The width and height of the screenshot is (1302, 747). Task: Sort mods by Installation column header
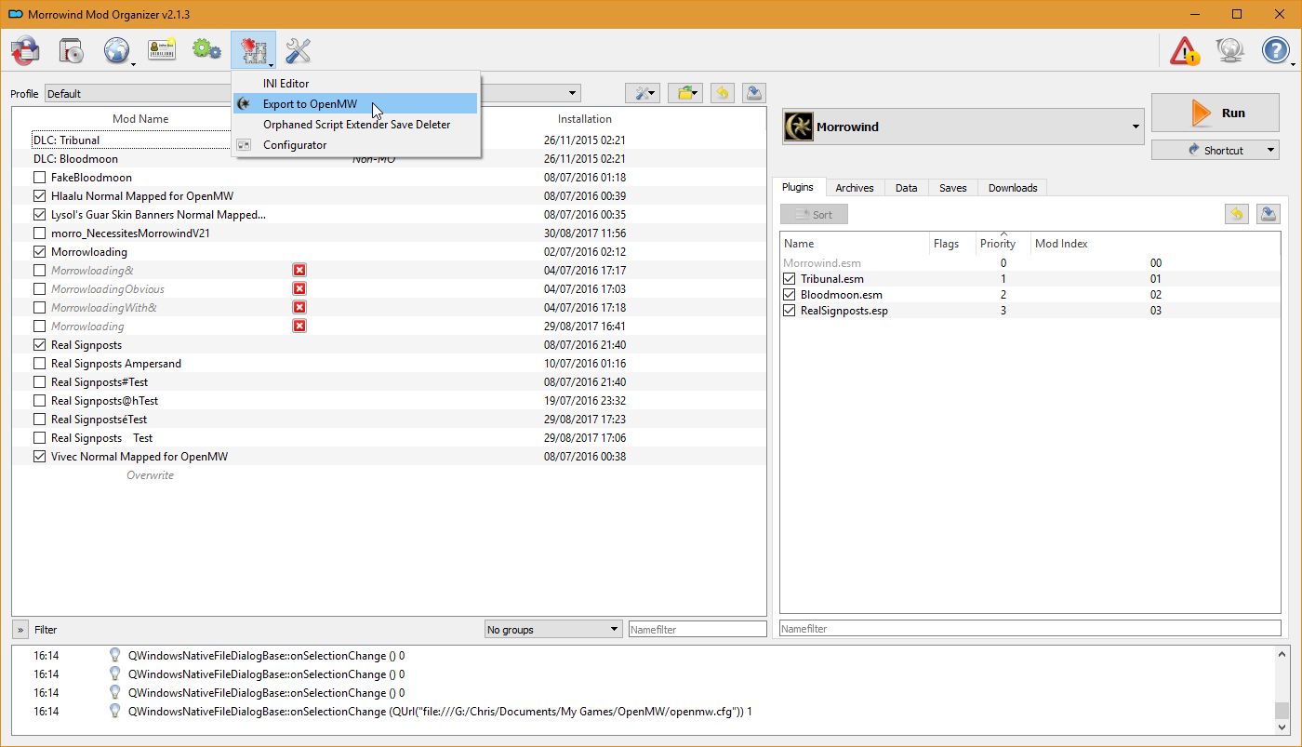[584, 119]
